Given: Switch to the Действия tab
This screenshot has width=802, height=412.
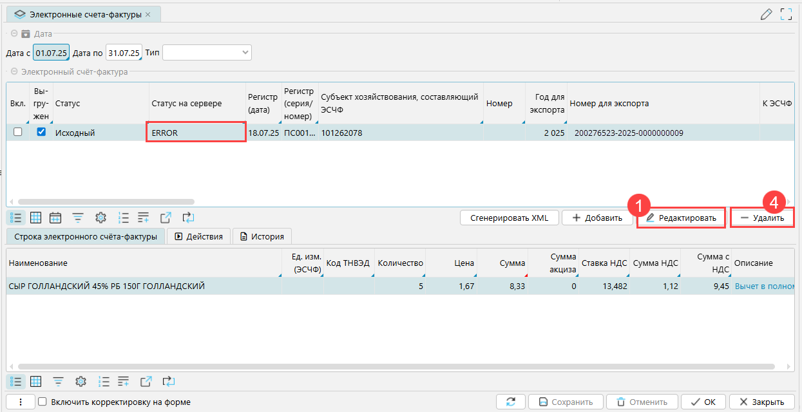Looking at the screenshot, I should coord(198,236).
